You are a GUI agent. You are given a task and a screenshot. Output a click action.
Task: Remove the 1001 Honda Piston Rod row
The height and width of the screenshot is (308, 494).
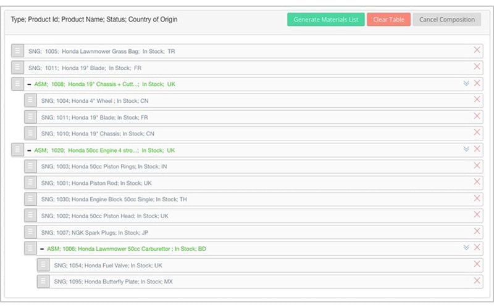(477, 182)
